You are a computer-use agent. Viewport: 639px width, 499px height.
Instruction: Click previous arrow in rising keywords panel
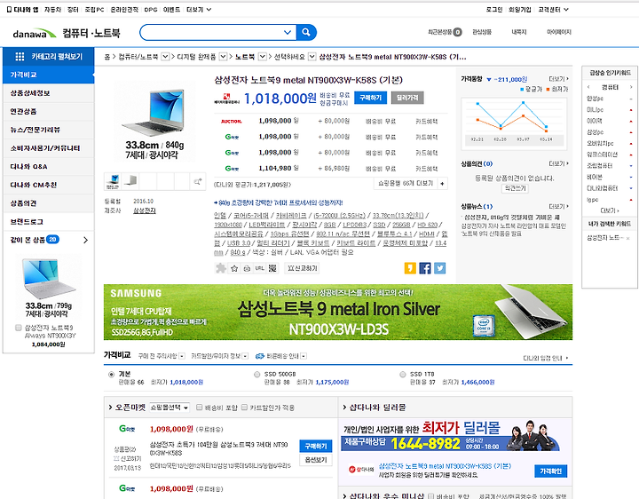click(588, 87)
